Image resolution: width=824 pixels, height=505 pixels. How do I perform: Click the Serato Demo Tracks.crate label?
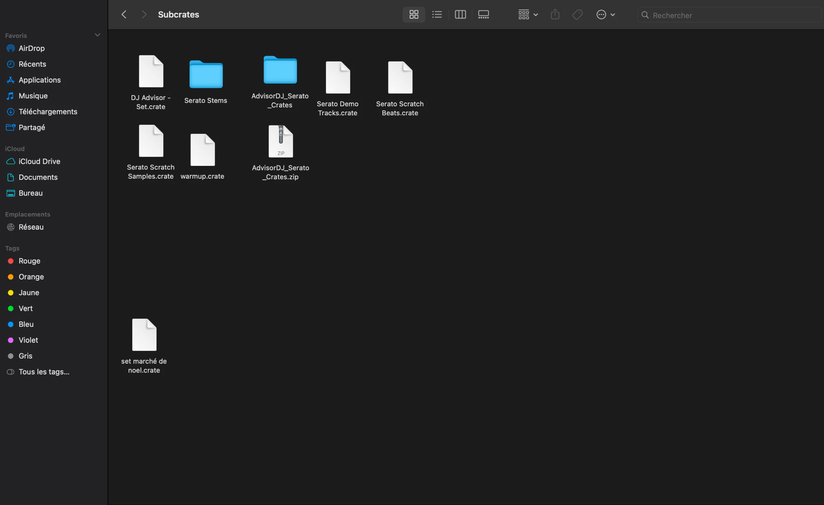[x=337, y=109]
